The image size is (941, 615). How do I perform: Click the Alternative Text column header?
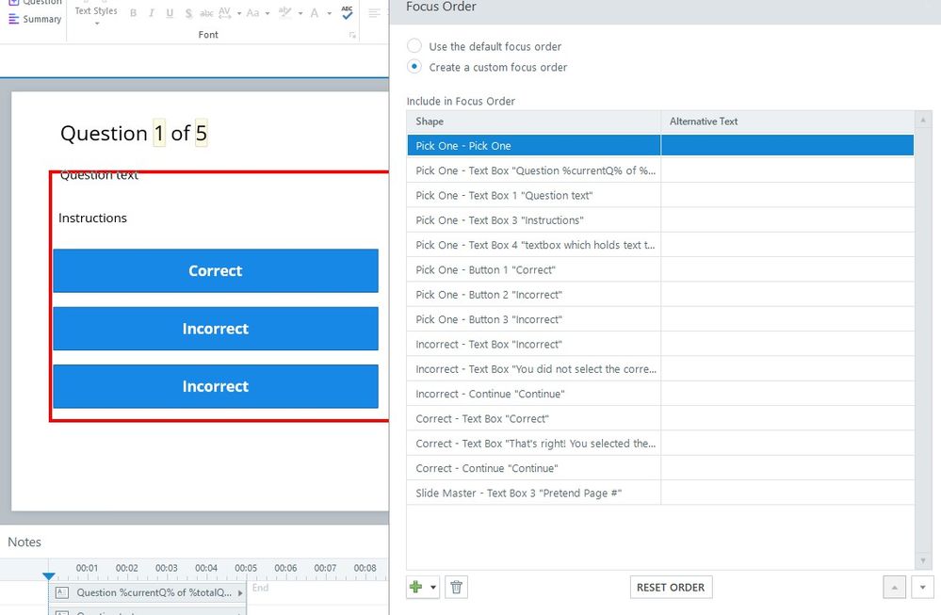point(787,121)
